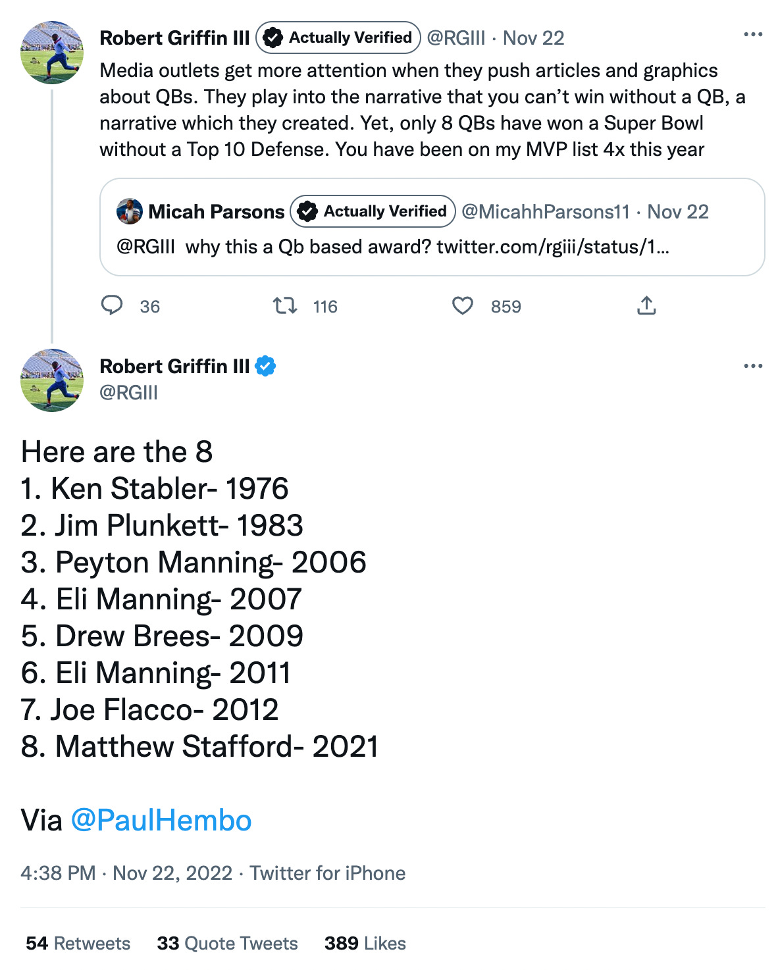Click Micah Parsons' Actually Verified badge
Viewport: 778px width, 970px height.
[373, 211]
